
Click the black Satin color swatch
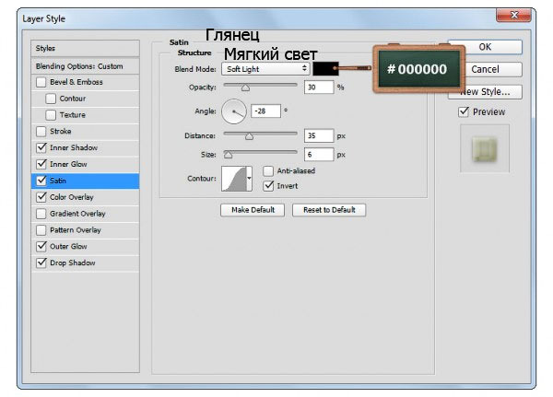pyautogui.click(x=325, y=69)
